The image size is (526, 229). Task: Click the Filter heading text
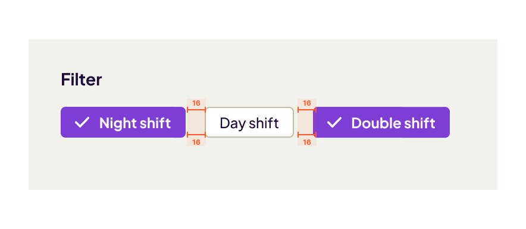82,79
